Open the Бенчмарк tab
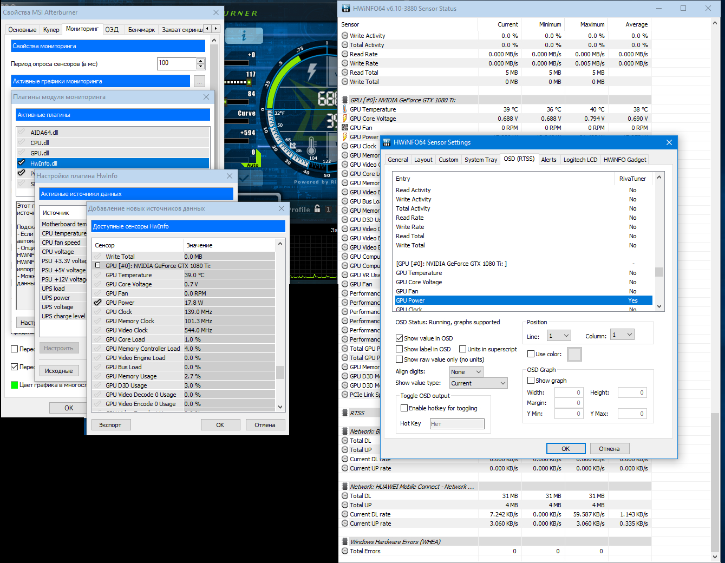Screen dimensions: 725x563 (x=141, y=30)
